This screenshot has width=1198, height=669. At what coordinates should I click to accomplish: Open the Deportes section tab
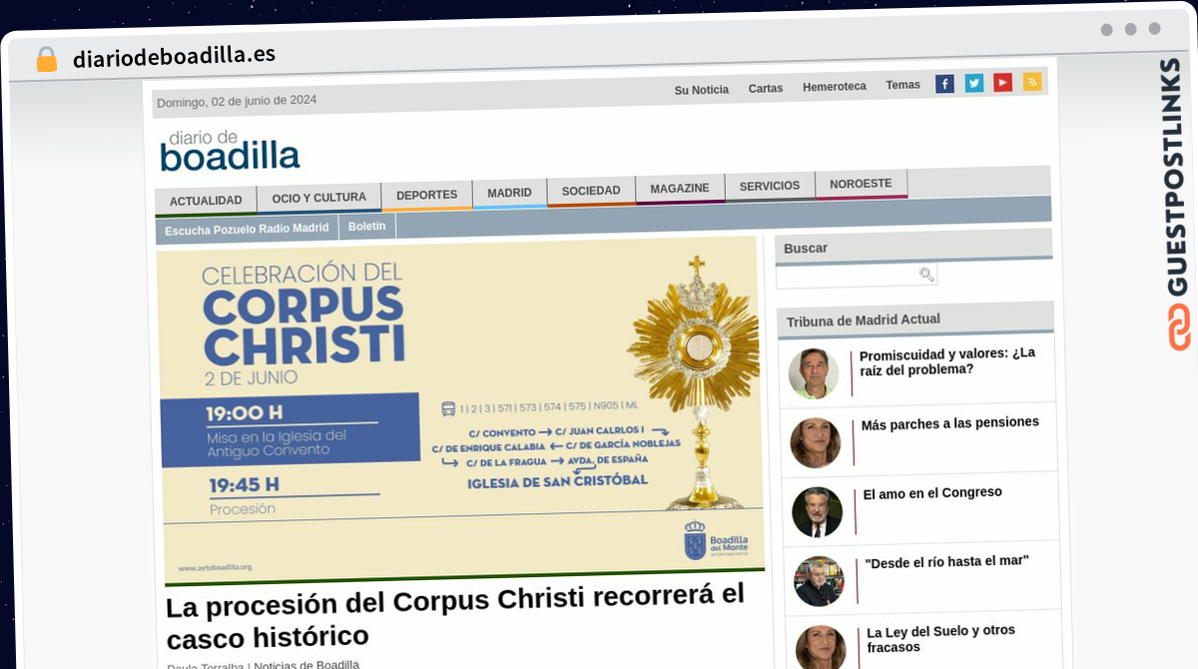[426, 196]
